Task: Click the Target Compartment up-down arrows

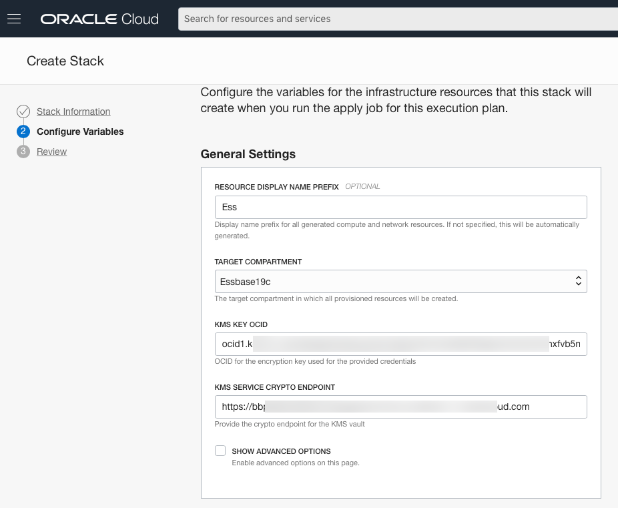Action: tap(578, 282)
